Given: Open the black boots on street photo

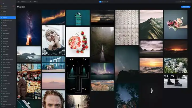Looking at the screenshot, I should pyautogui.click(x=176, y=81).
